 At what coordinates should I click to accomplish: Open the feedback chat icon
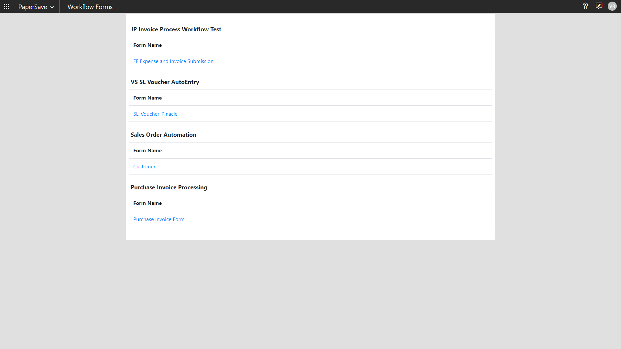point(599,6)
